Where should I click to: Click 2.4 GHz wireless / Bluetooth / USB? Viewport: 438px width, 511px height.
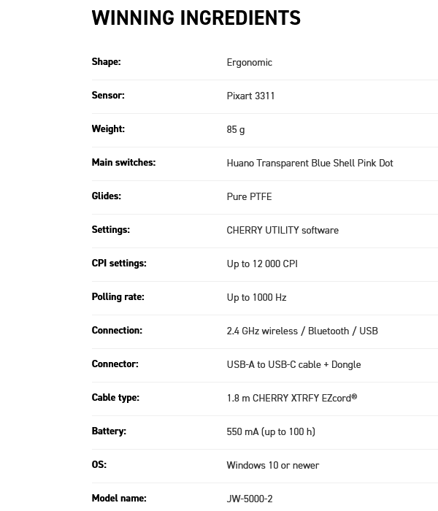click(302, 331)
